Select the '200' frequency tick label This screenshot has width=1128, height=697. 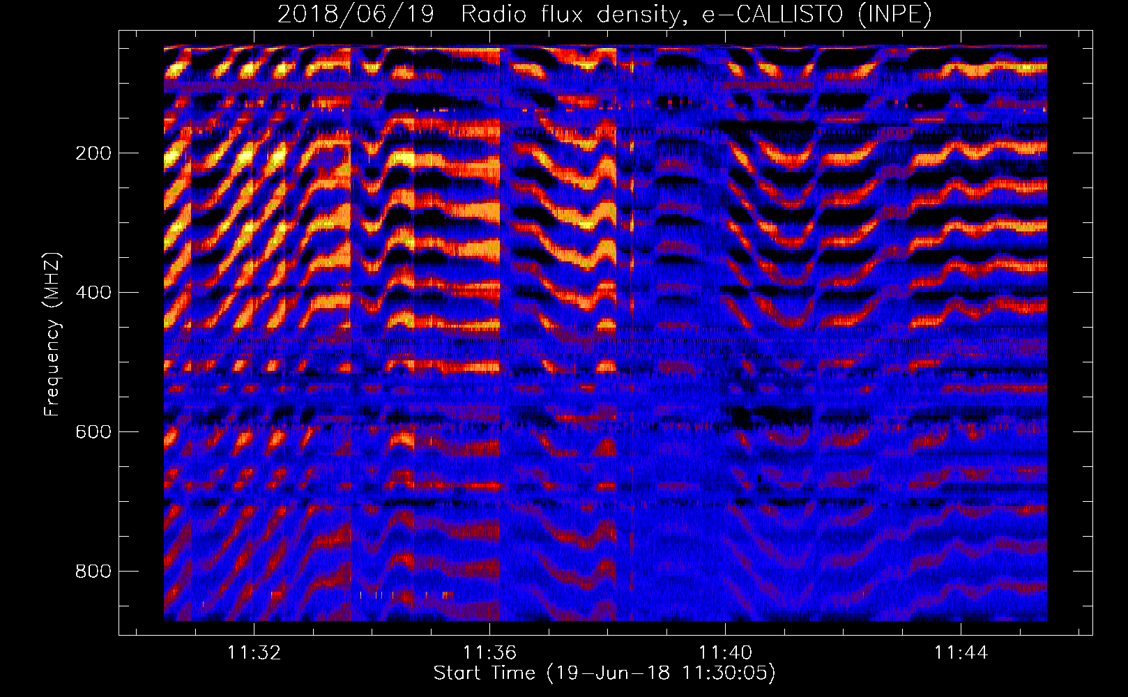point(93,153)
